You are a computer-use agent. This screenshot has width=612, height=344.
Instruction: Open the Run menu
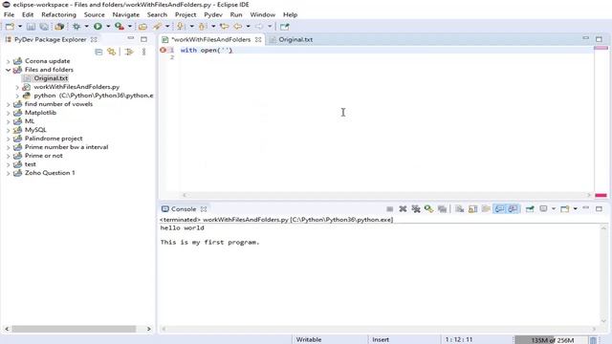pos(236,14)
